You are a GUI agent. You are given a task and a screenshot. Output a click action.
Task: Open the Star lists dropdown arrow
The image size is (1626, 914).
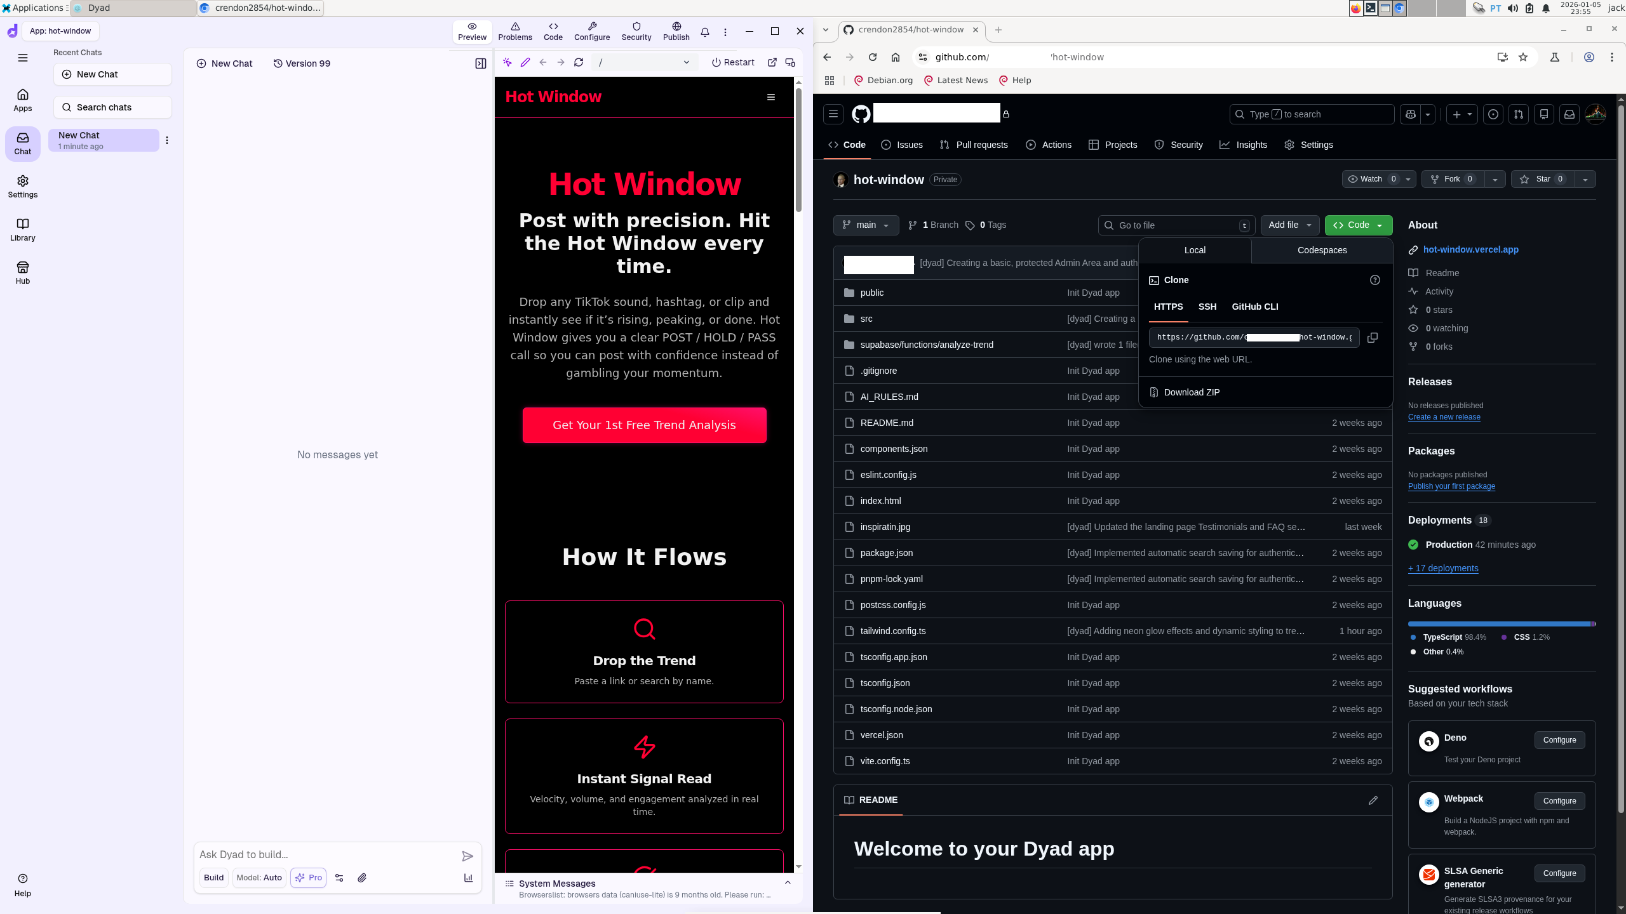click(1585, 180)
